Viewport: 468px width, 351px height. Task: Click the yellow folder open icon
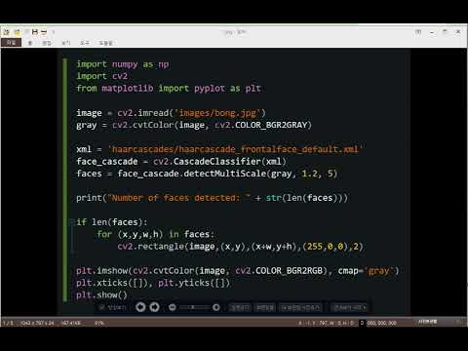coord(18,32)
